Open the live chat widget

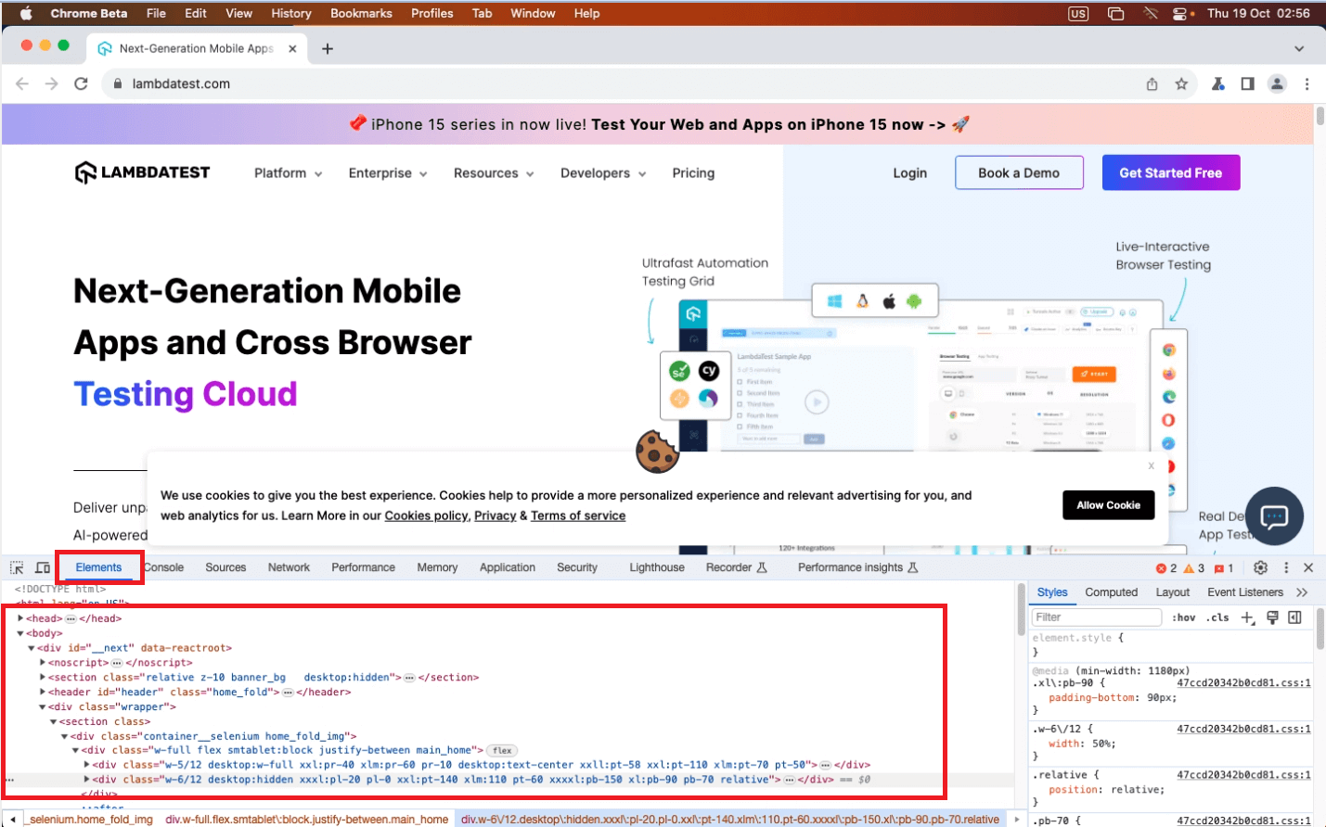tap(1274, 516)
